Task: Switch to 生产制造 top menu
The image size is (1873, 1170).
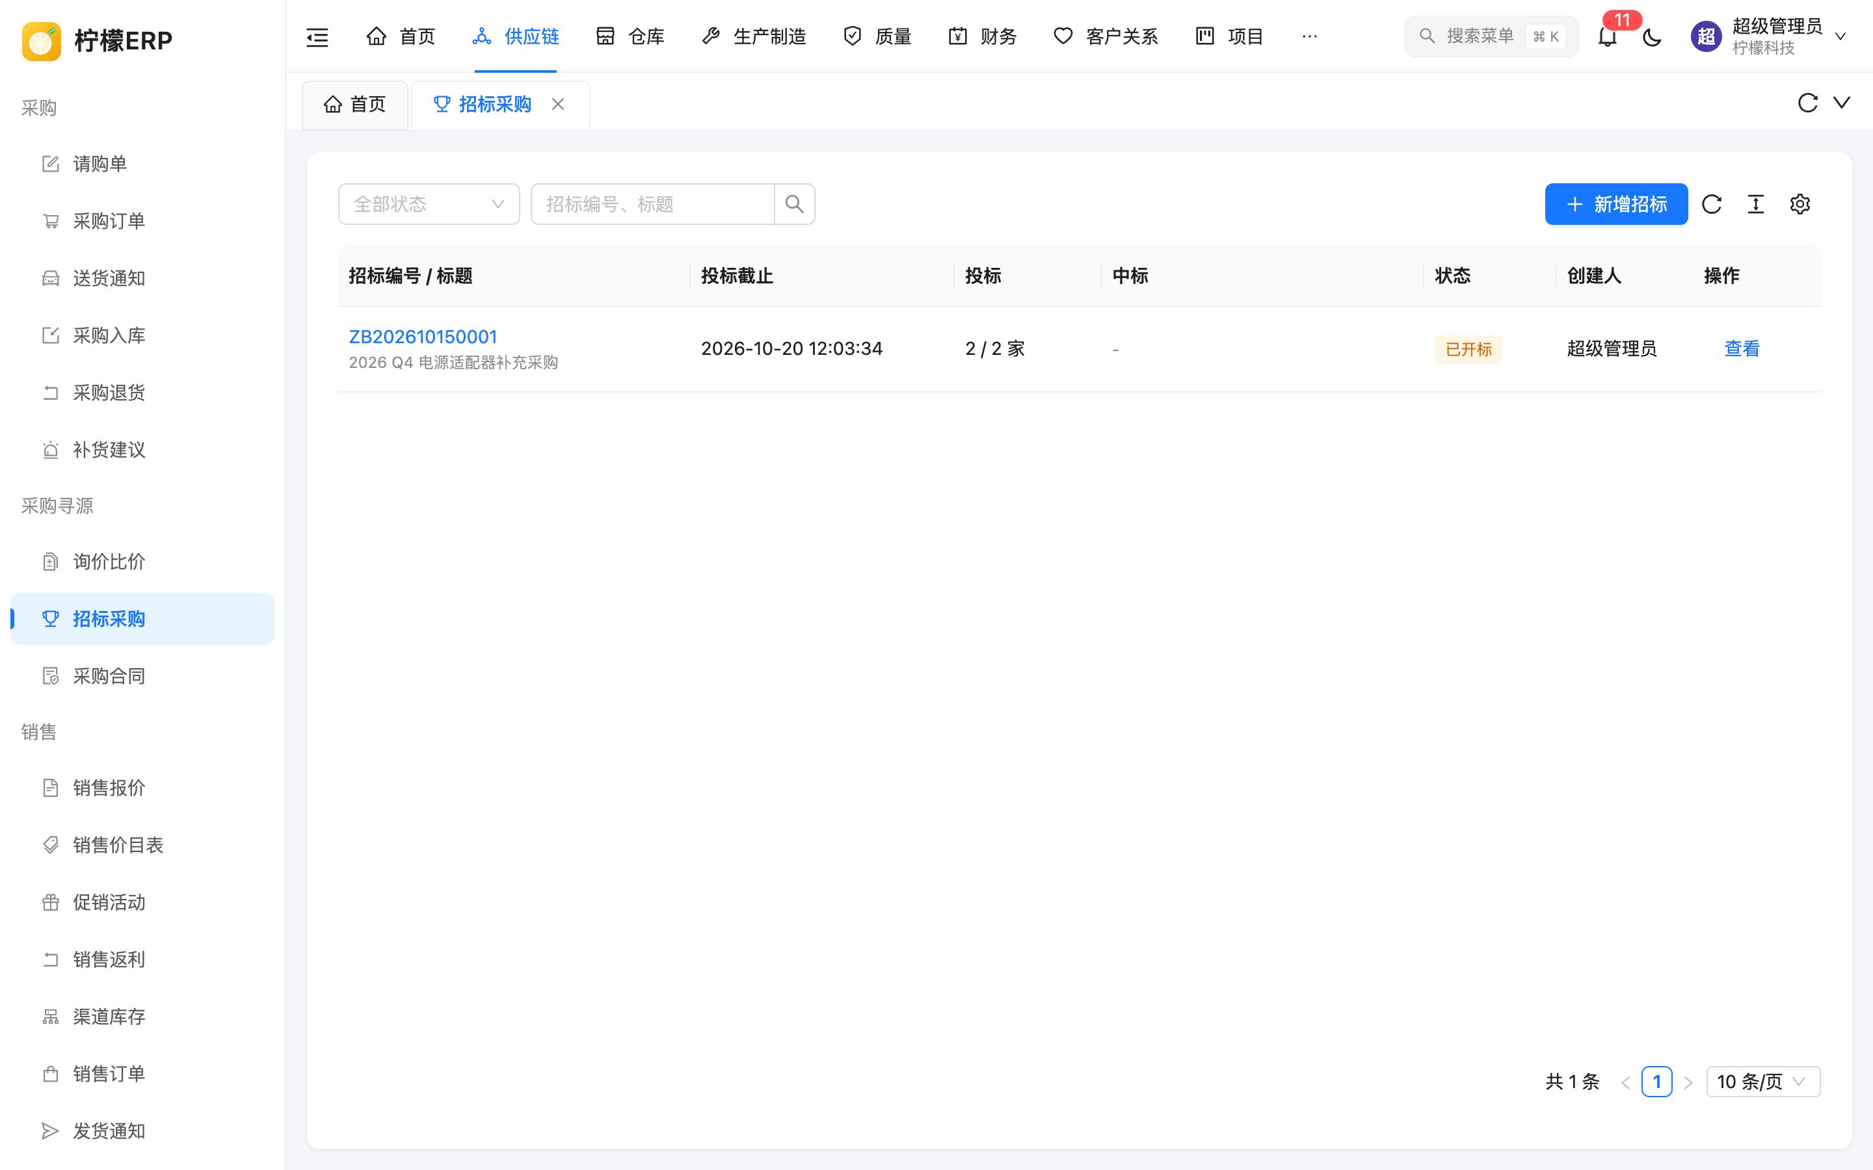Action: click(753, 36)
